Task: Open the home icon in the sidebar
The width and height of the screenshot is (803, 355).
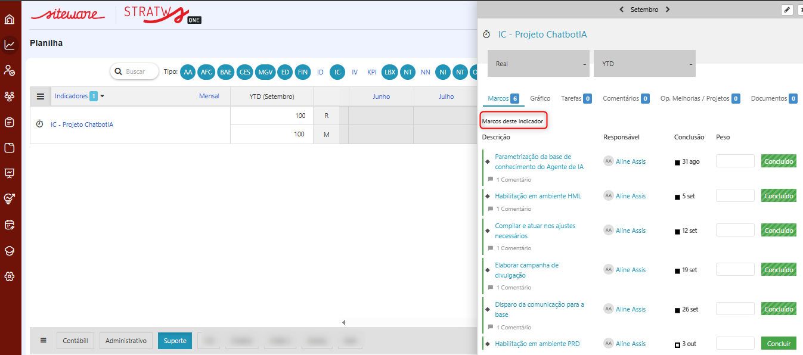Action: pos(10,19)
